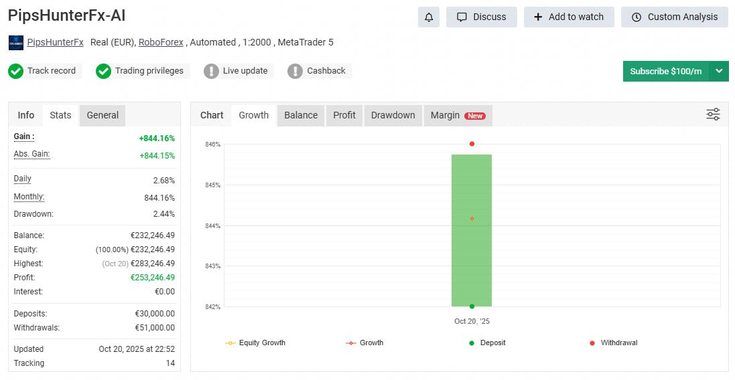Select the General tab in info panel

(103, 115)
